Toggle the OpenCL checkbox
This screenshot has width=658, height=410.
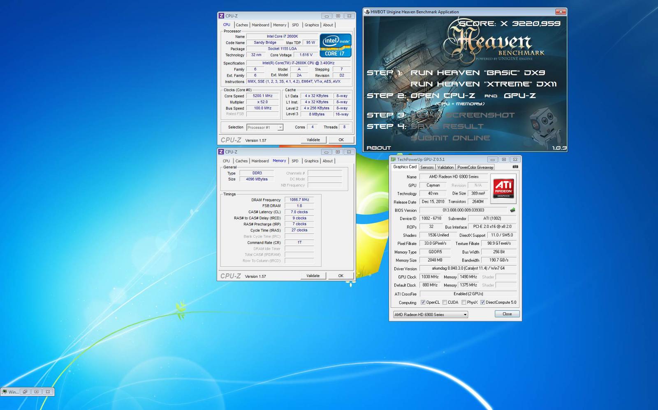[423, 302]
